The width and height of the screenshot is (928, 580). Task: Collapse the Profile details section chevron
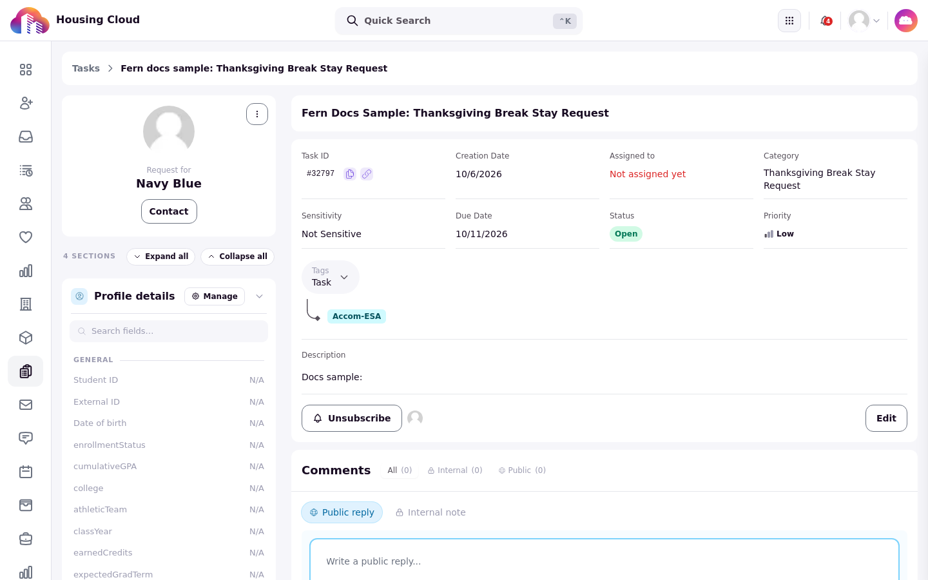click(x=259, y=296)
